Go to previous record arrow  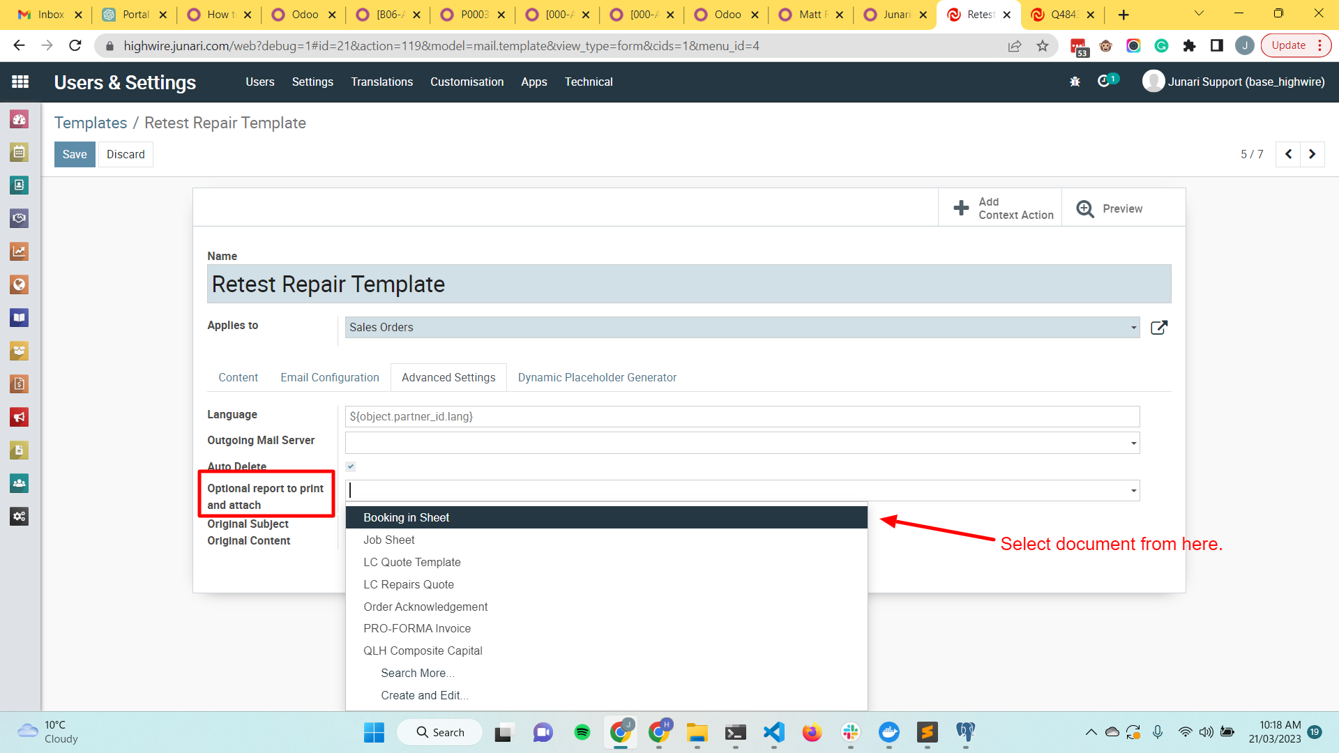coord(1288,154)
